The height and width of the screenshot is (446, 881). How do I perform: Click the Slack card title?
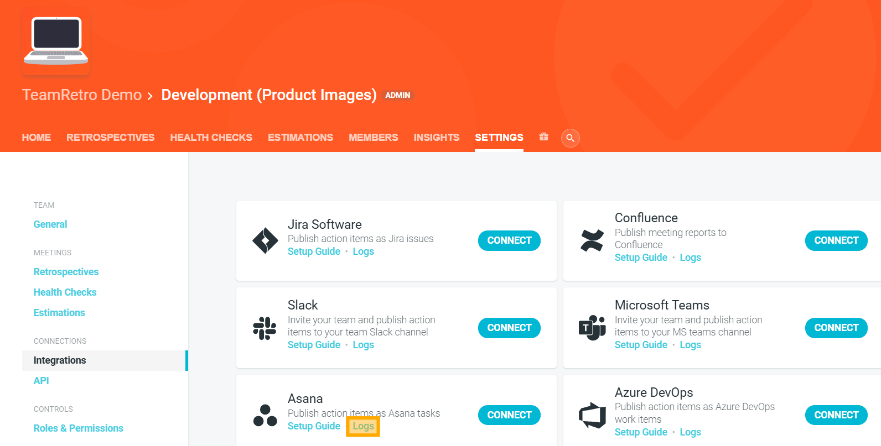point(303,305)
